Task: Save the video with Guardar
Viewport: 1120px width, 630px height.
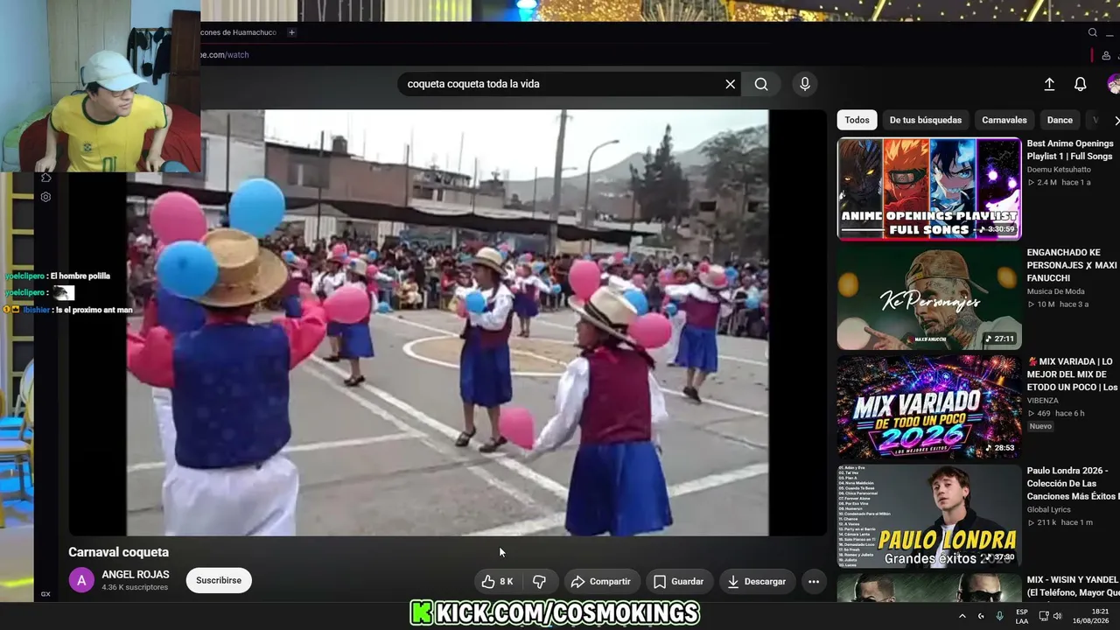Action: click(x=678, y=581)
